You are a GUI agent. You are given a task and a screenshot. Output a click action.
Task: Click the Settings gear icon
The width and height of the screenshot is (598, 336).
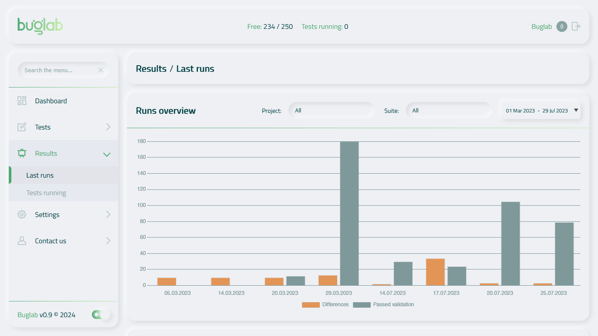pos(22,214)
